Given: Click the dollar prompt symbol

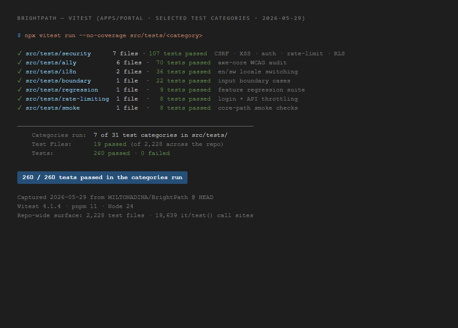Looking at the screenshot, I should pos(19,35).
